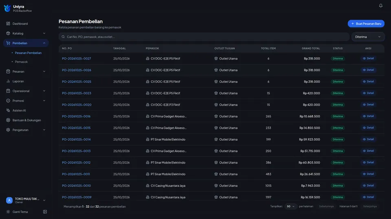The height and width of the screenshot is (219, 391).
Task: Open Asisten AI page
Action: click(26, 110)
